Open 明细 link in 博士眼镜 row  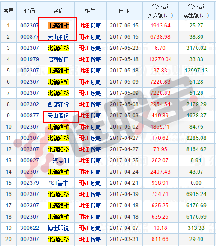point(84,228)
